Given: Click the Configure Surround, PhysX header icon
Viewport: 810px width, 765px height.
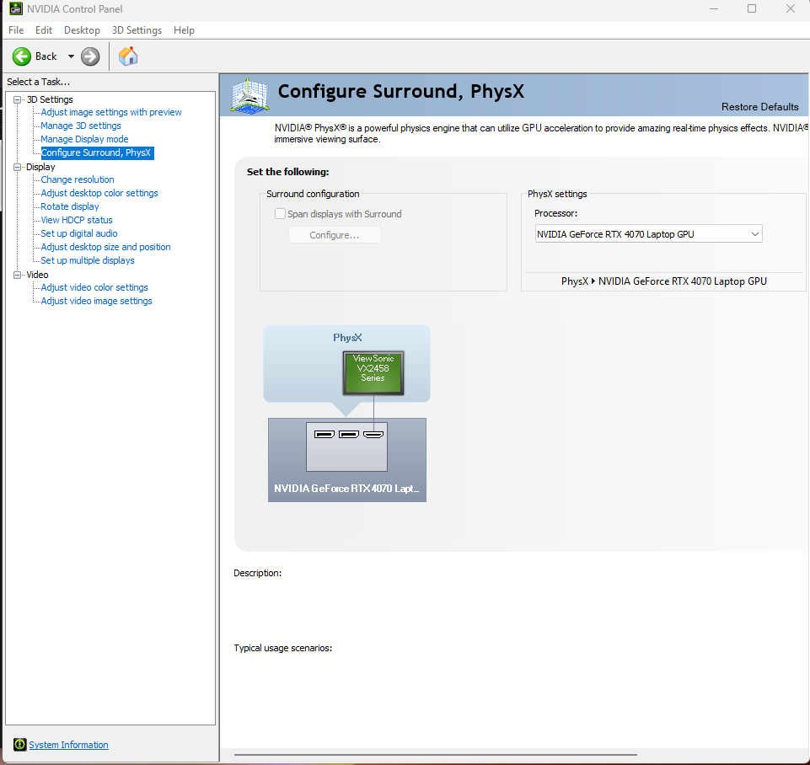Looking at the screenshot, I should pyautogui.click(x=249, y=95).
